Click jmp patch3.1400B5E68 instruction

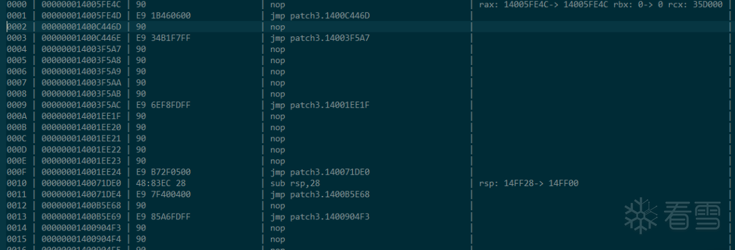[x=320, y=195]
